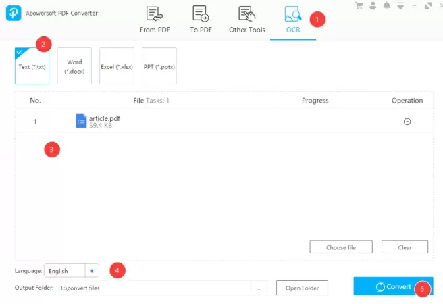Open the title bar dropdown menu icon
This screenshot has height=304, width=443.
[400, 5]
